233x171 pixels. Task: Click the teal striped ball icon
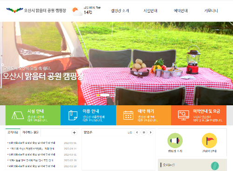[215, 166]
